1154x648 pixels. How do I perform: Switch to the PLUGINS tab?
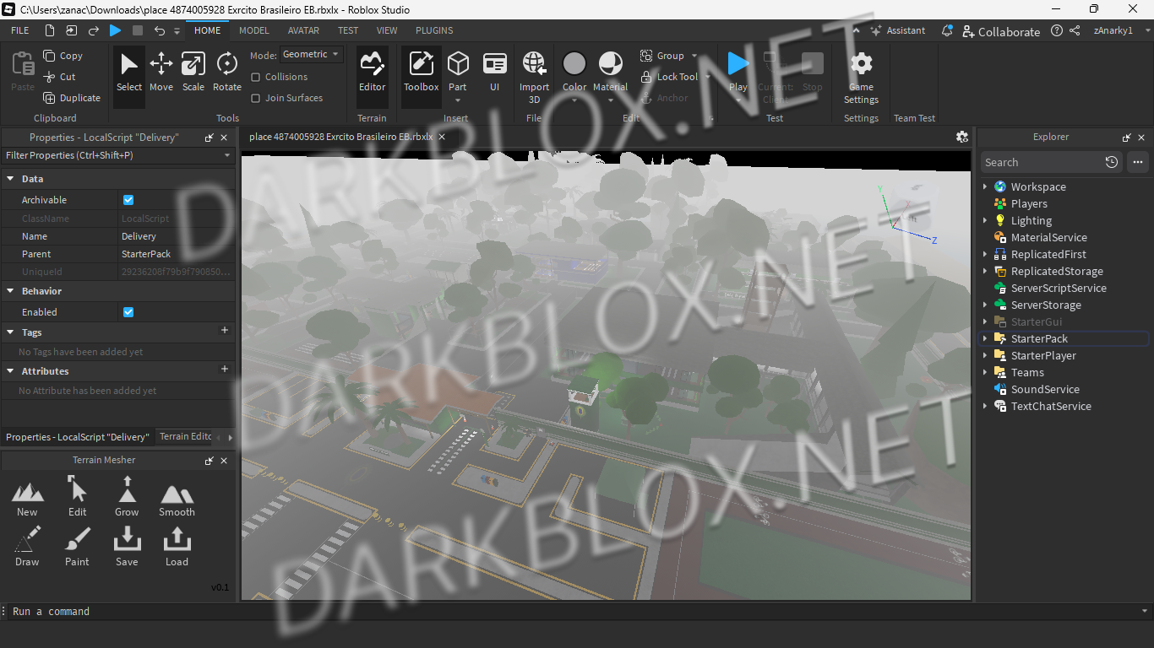(434, 30)
